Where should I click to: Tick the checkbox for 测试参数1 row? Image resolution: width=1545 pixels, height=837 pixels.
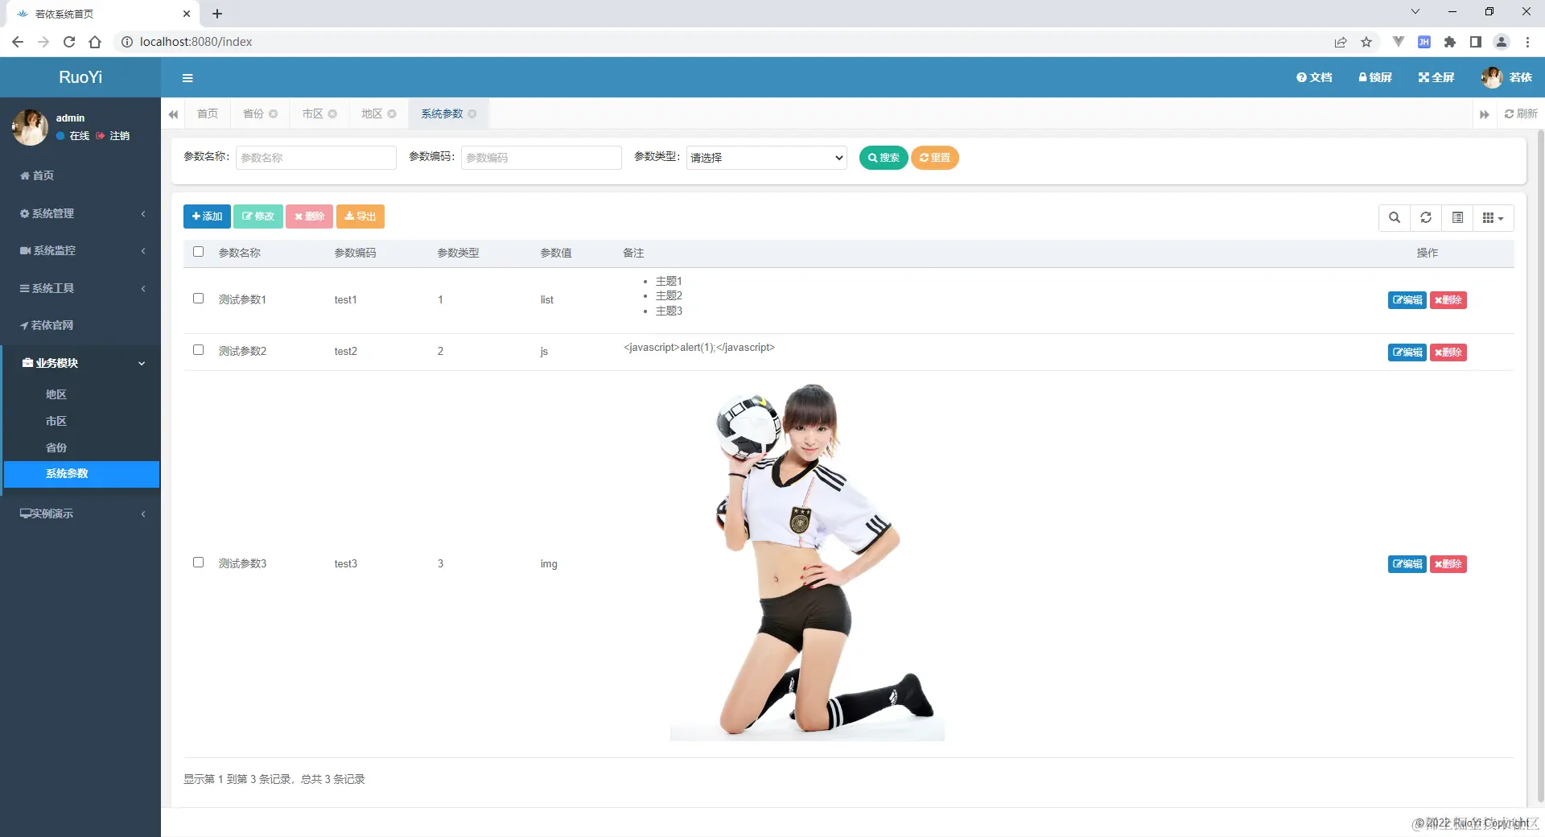click(199, 299)
